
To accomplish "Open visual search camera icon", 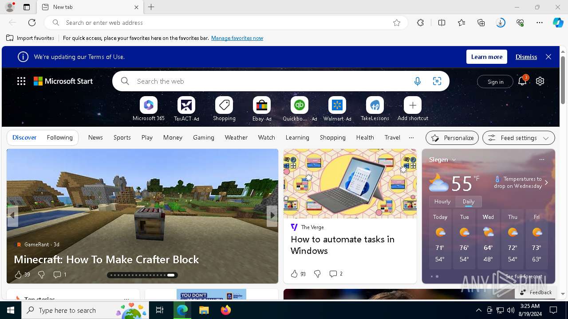I will 437,81.
